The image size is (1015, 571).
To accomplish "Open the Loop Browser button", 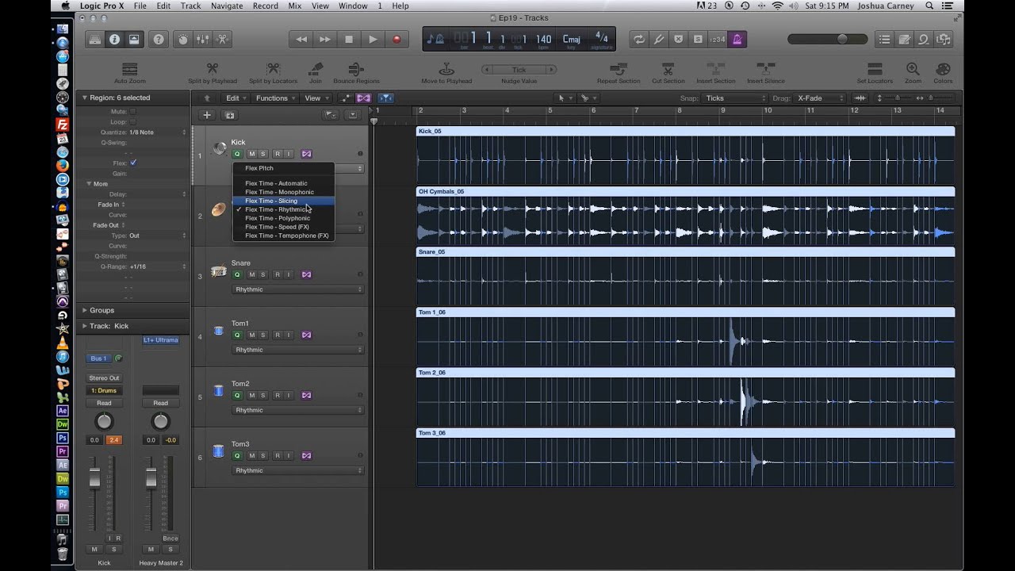I will tap(924, 39).
